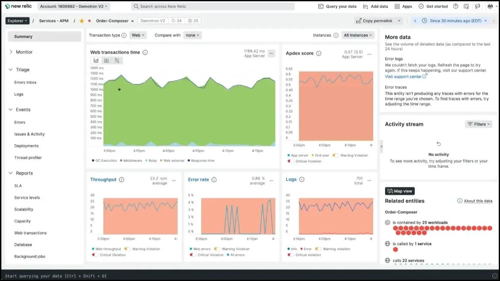The height and width of the screenshot is (281, 500).
Task: Click Add data in header
Action: pos(375,6)
